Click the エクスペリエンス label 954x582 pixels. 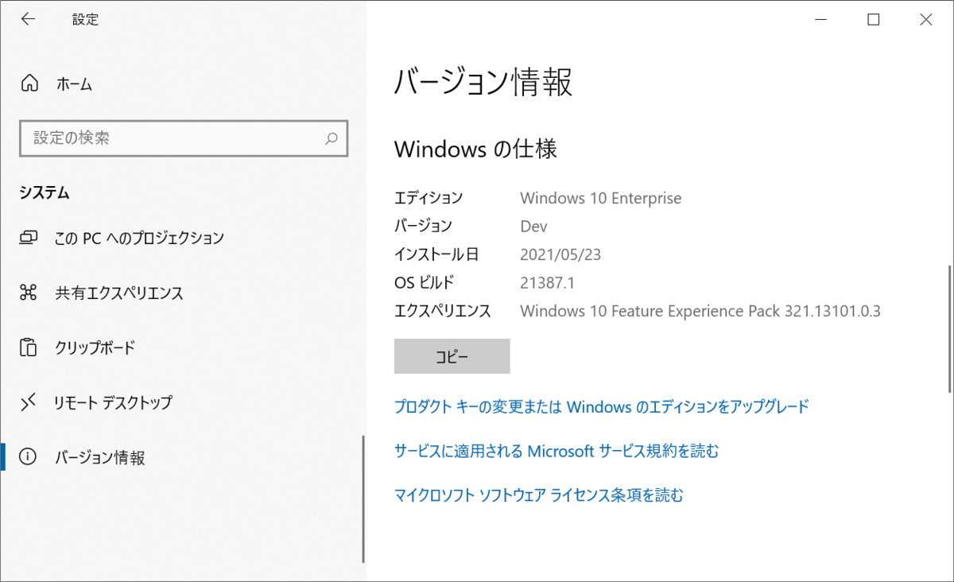pyautogui.click(x=443, y=311)
